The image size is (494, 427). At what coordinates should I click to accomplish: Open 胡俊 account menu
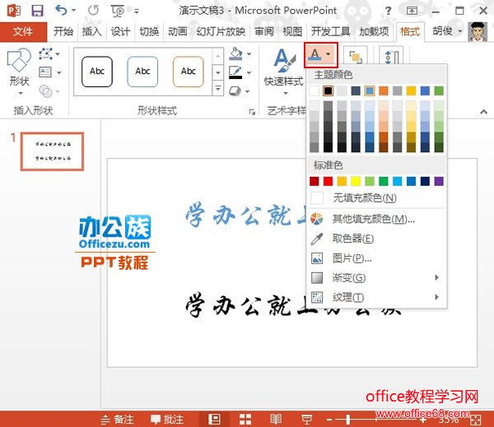pos(447,31)
